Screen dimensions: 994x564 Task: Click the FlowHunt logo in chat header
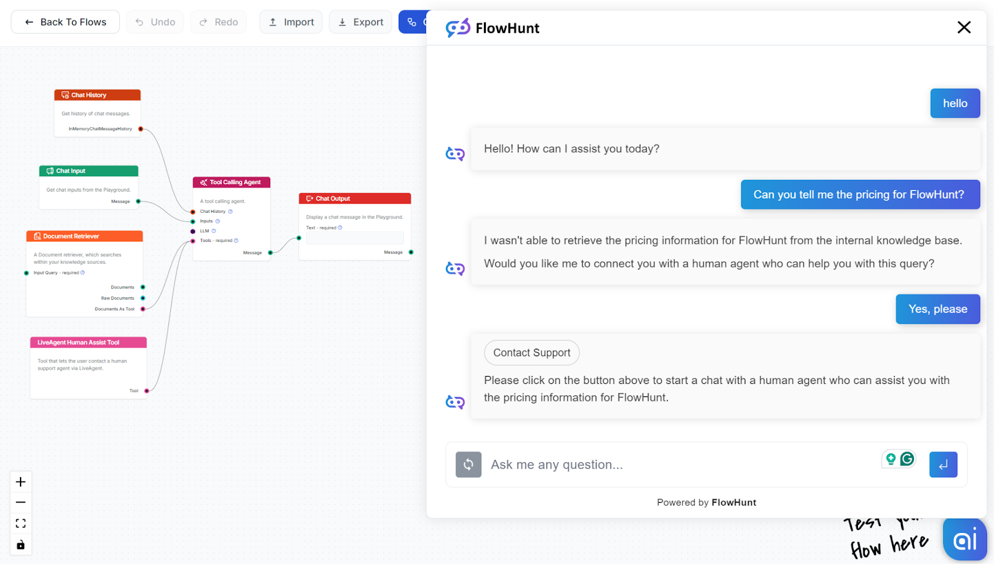492,28
